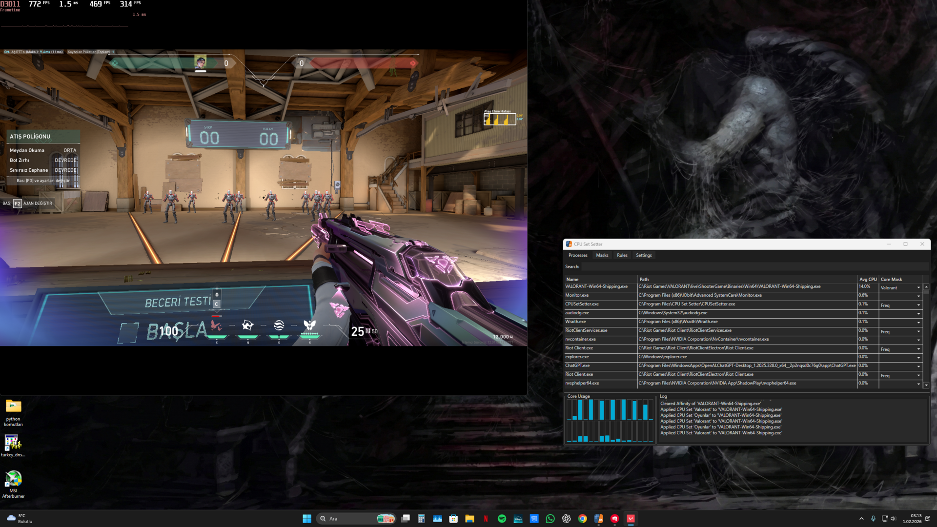Expand the hidden system tray icons chevron
Image resolution: width=937 pixels, height=527 pixels.
tap(861, 519)
